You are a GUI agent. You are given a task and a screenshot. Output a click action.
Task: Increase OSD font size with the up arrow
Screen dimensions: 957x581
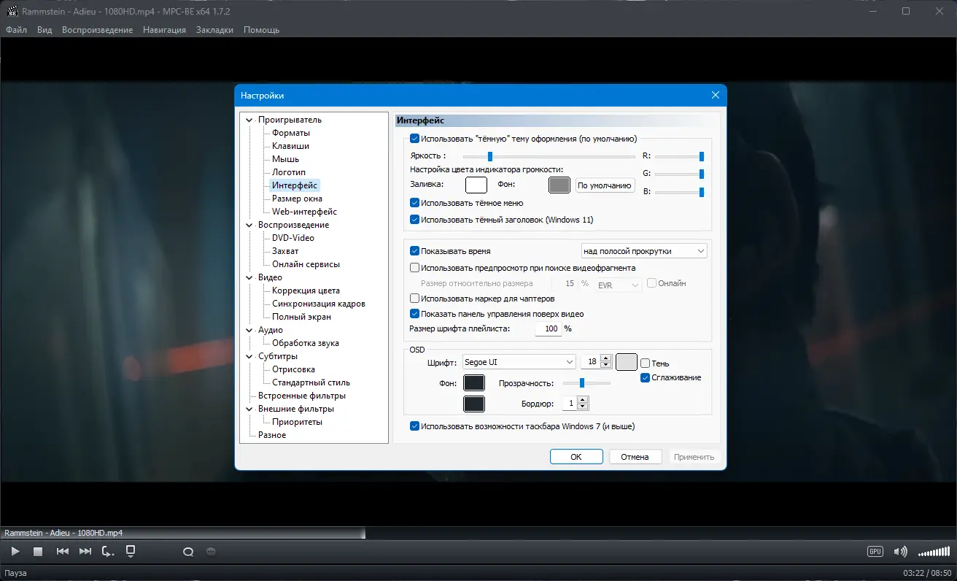(x=605, y=358)
